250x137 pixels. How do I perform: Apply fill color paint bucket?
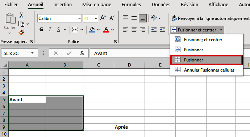point(92,29)
